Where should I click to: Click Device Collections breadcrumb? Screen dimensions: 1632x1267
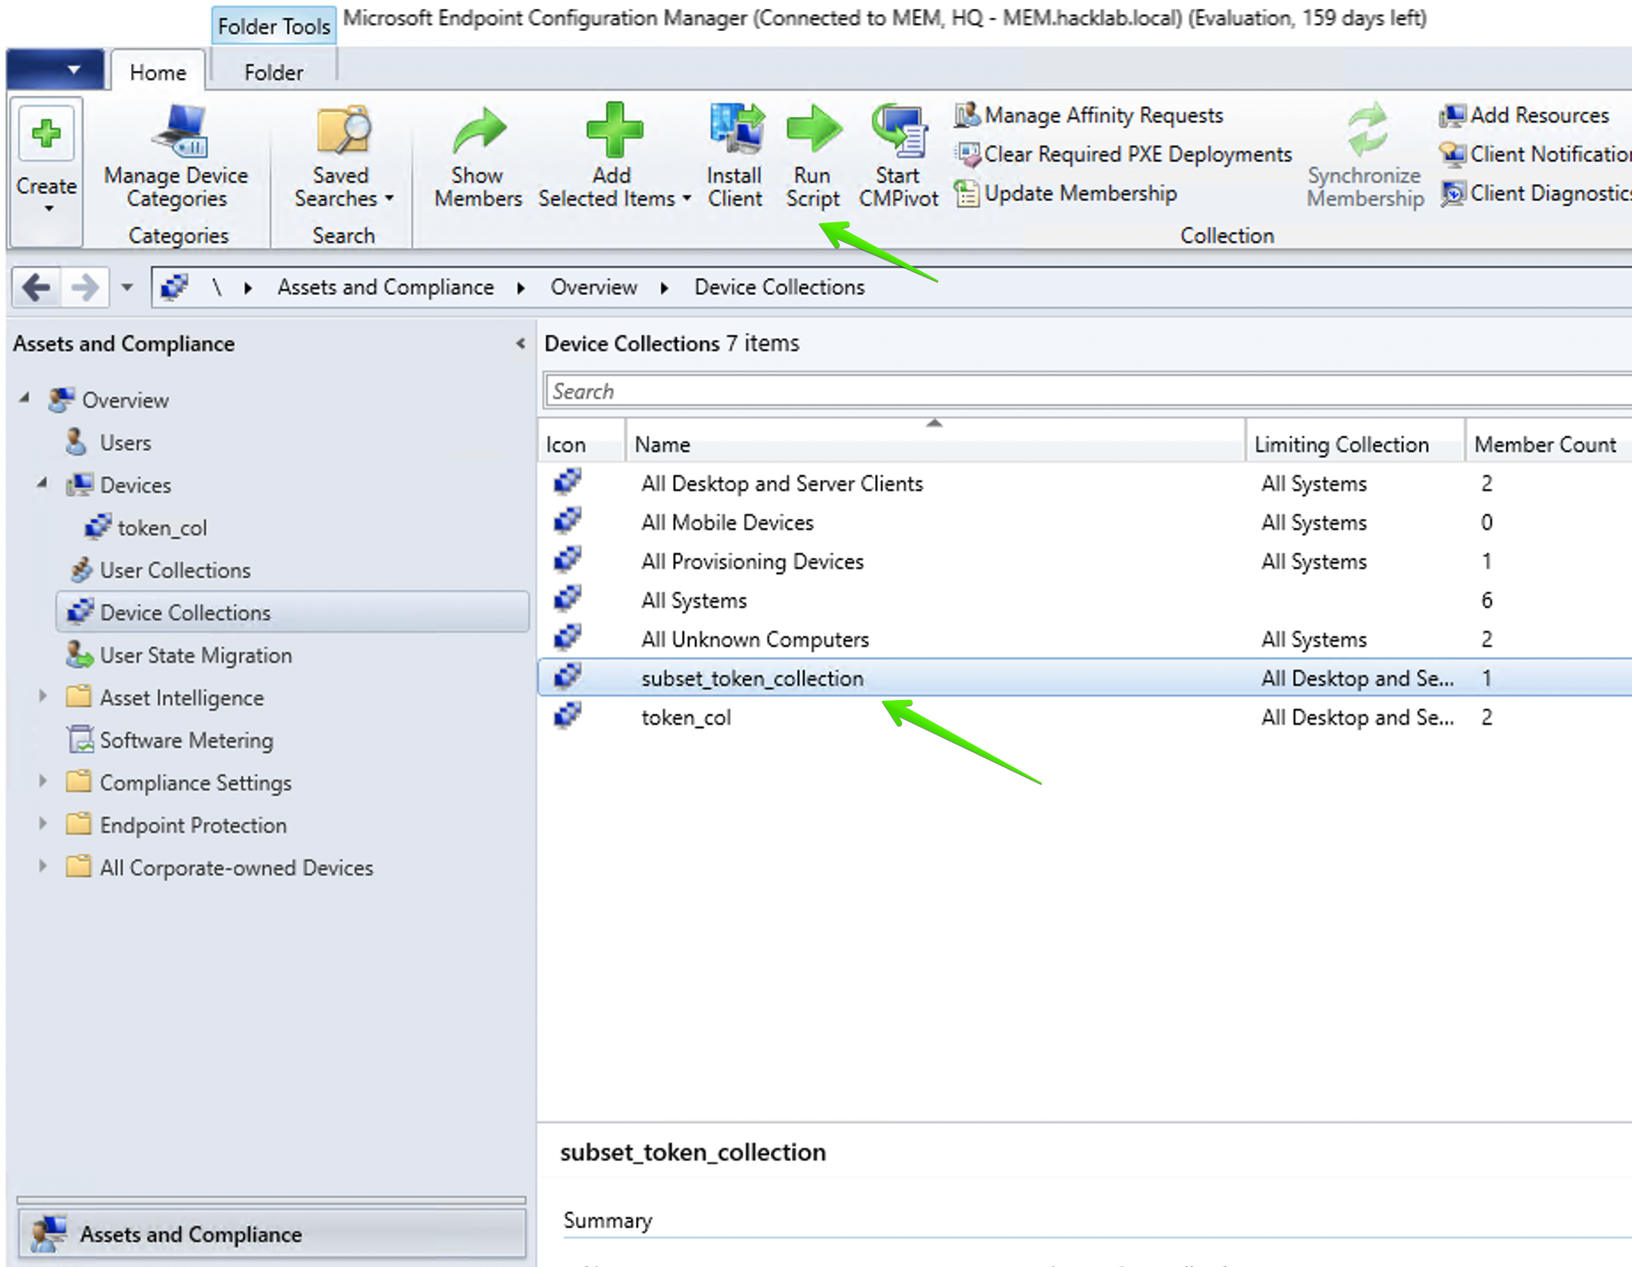(779, 287)
